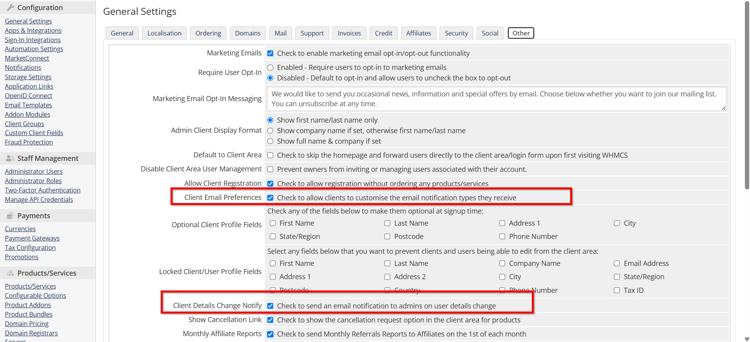Switch to the Support tab
Screen dimensions: 750x342
[x=312, y=33]
